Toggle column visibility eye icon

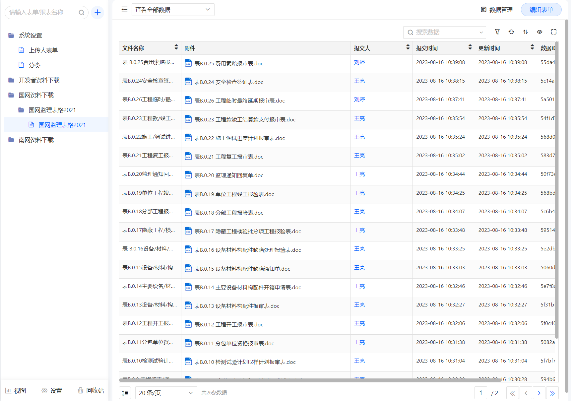(x=539, y=32)
